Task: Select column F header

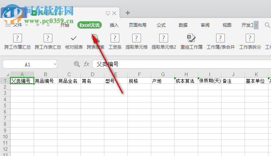Action: pyautogui.click(x=139, y=74)
